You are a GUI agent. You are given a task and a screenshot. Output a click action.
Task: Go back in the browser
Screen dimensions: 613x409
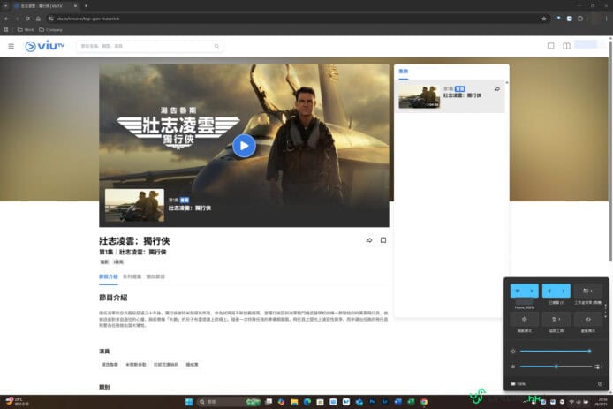click(7, 19)
